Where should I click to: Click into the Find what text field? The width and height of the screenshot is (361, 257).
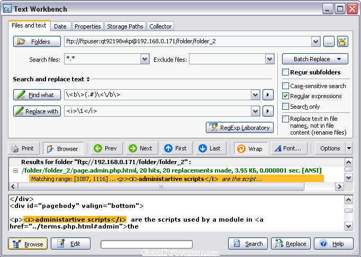click(158, 95)
